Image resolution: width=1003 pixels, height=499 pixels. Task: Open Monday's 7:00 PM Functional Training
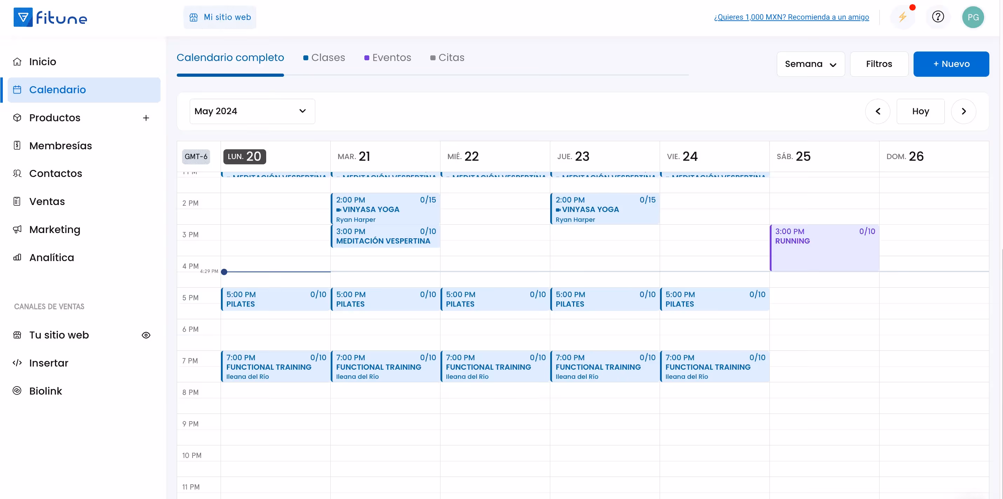point(276,367)
